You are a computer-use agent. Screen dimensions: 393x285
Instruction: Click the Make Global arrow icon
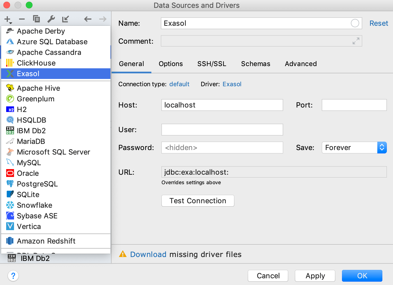coord(66,19)
